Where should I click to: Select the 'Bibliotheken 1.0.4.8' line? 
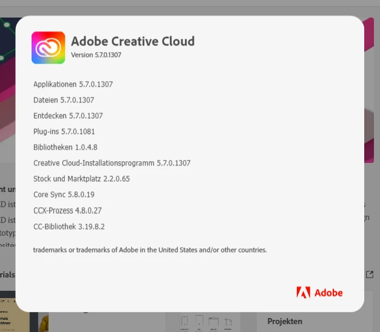pos(66,147)
